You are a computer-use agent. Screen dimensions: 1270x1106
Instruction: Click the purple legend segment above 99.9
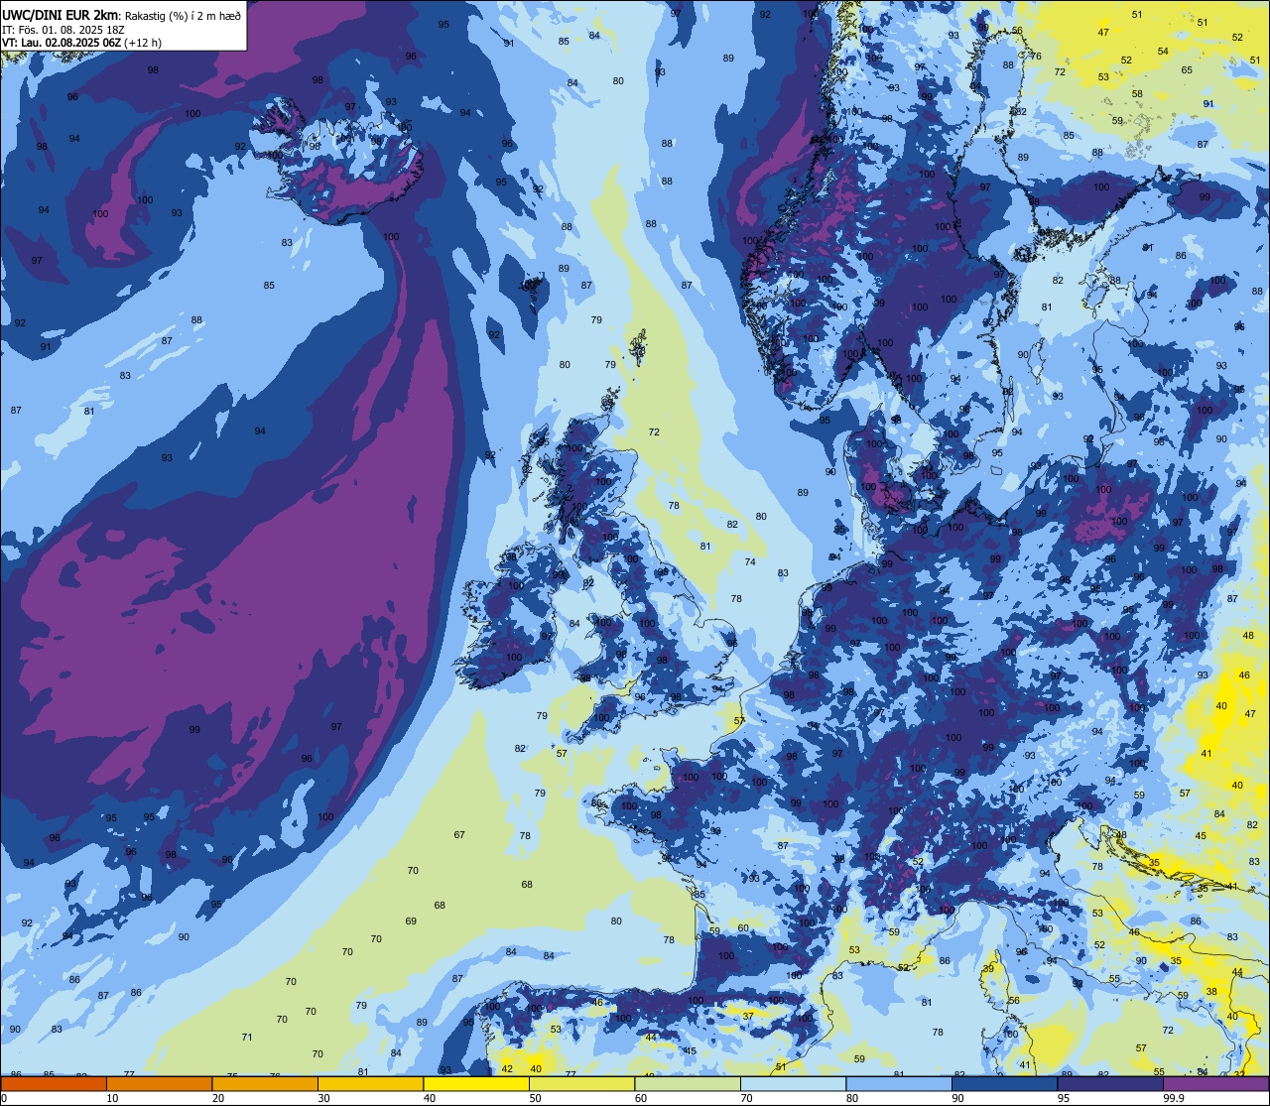(1215, 1084)
